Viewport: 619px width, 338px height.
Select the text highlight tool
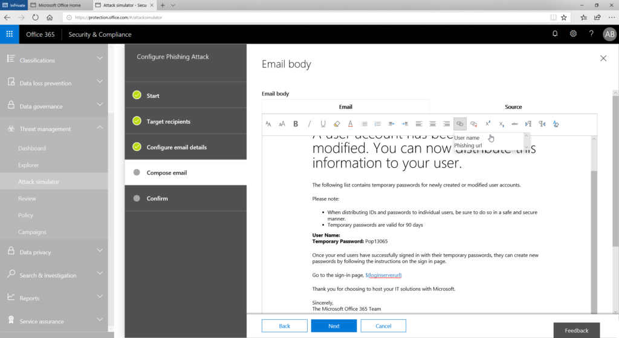[x=337, y=124]
